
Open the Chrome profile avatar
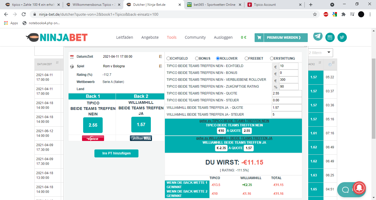point(361,14)
